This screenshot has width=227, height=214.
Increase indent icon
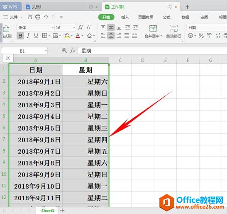click(x=136, y=27)
